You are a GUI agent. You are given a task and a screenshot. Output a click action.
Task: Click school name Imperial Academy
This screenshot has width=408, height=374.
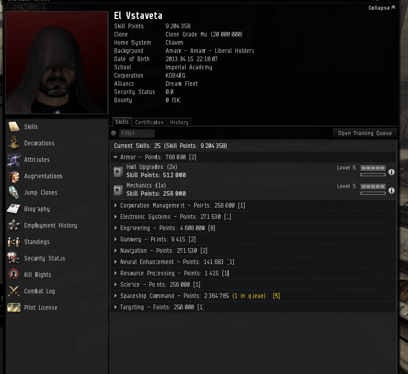pyautogui.click(x=189, y=67)
